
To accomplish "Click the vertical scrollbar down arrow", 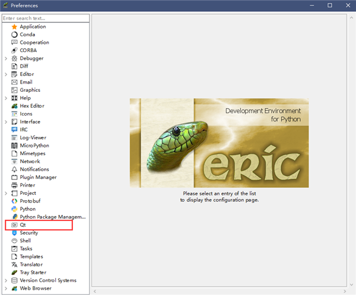I will click(x=351, y=284).
